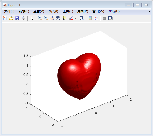Activate the Zoom In magnifier tool
This screenshot has width=153, height=136.
click(40, 18)
